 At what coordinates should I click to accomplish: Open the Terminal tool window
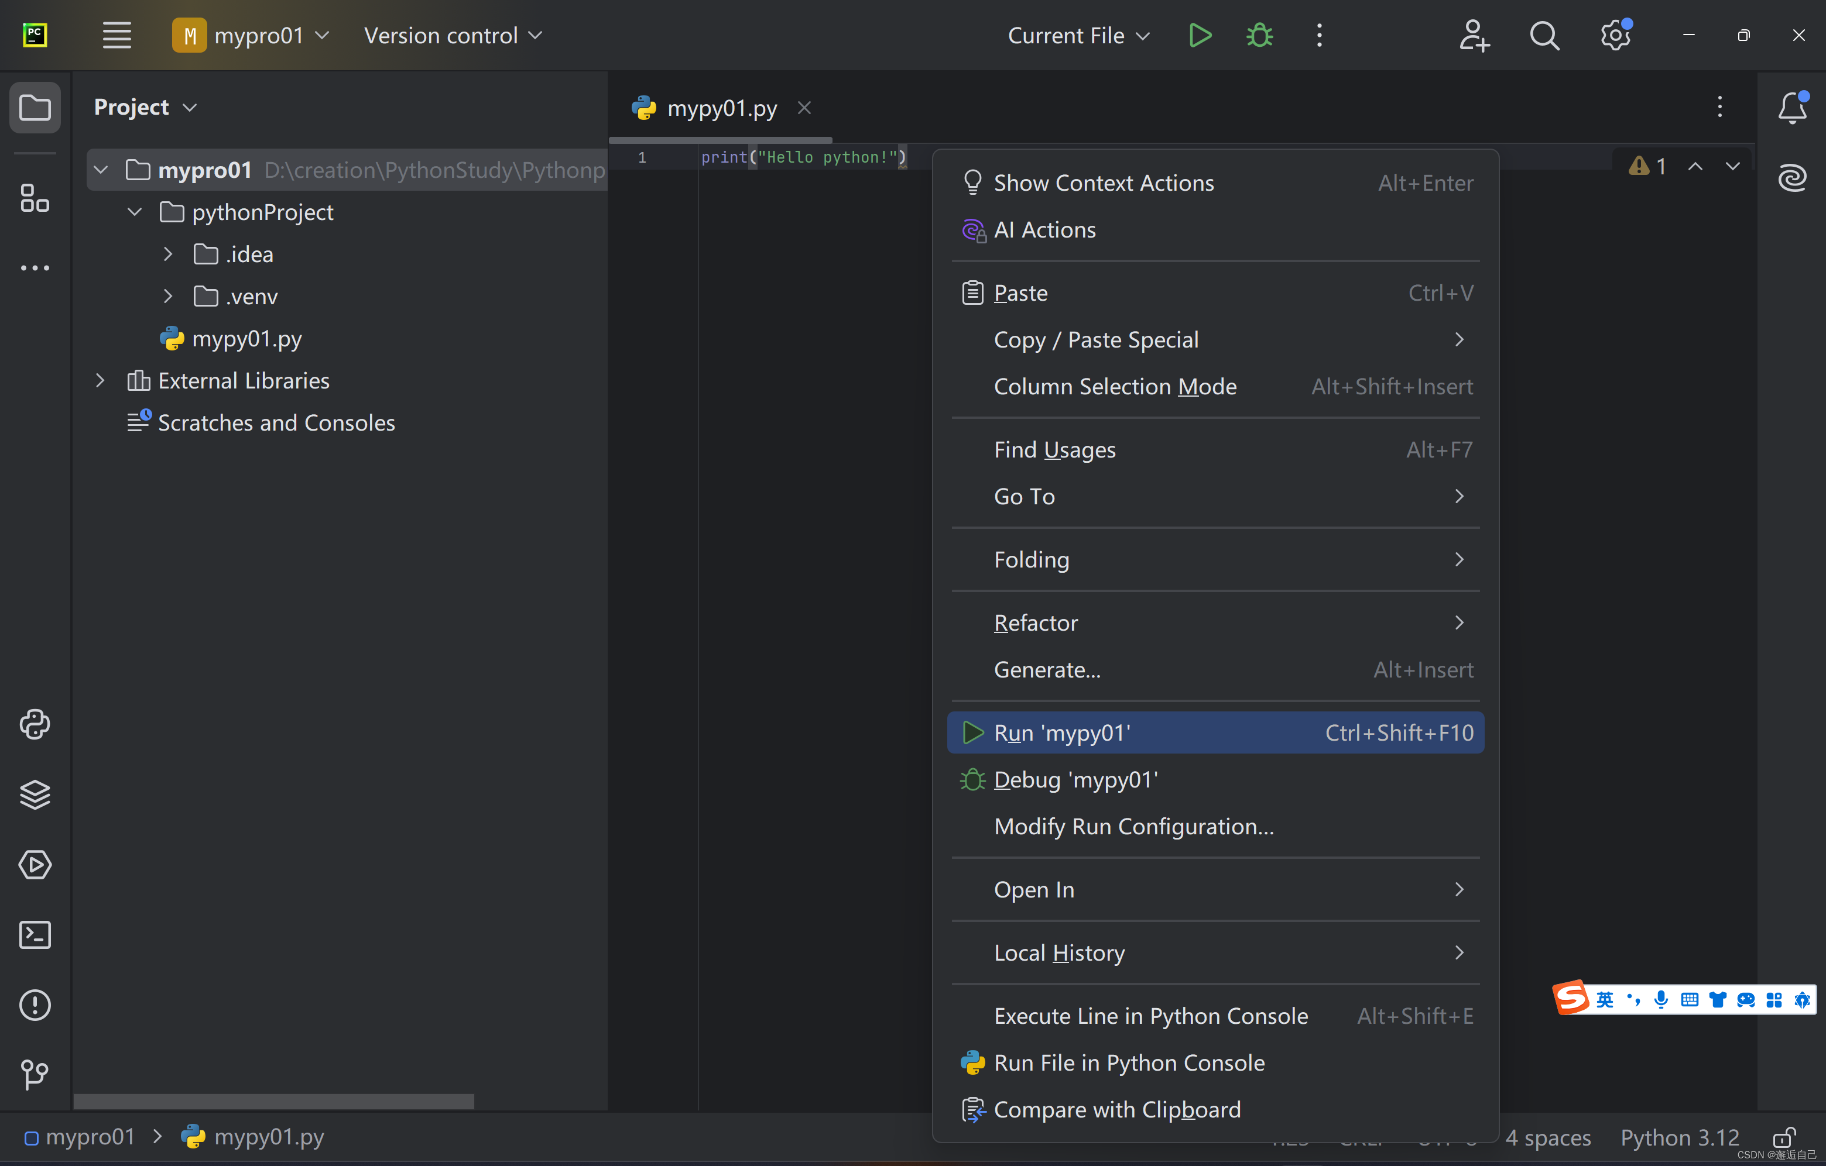(x=35, y=935)
